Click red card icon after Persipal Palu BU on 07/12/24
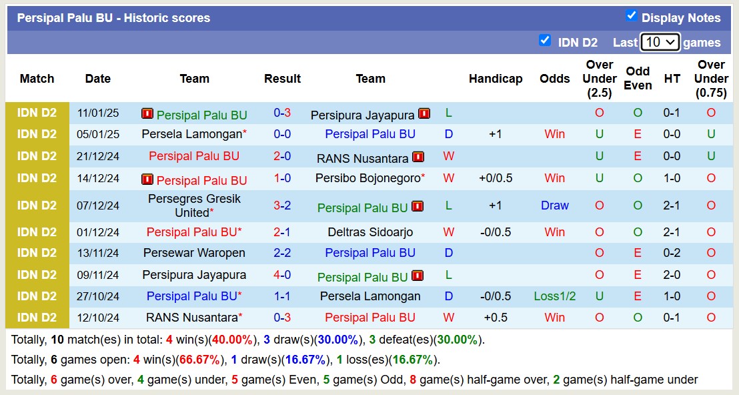Image resolution: width=739 pixels, height=395 pixels. pyautogui.click(x=418, y=207)
